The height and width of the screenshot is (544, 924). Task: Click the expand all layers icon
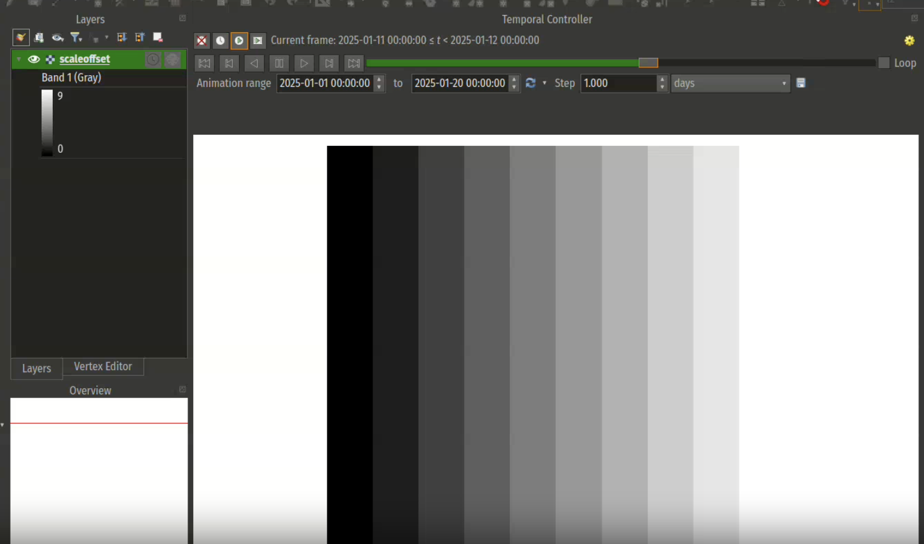coord(122,38)
